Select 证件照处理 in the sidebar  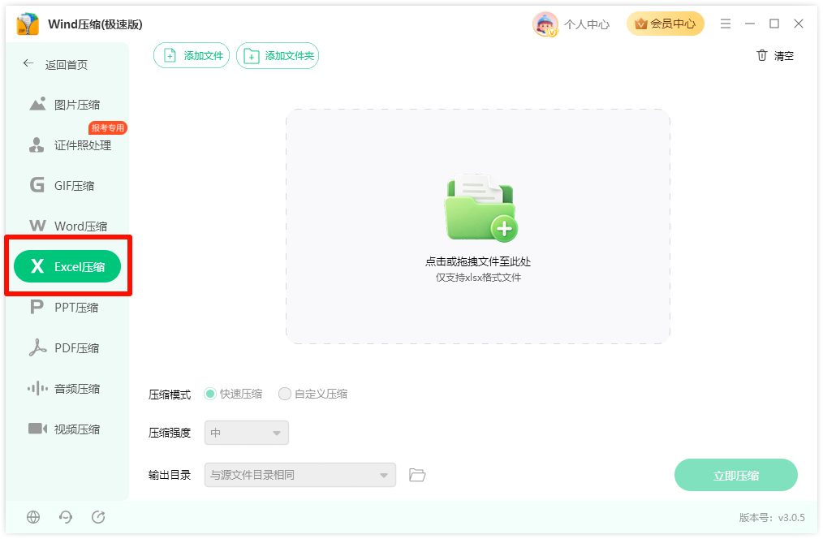(x=67, y=144)
